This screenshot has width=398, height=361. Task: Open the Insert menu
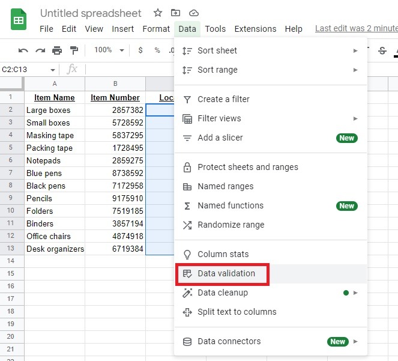(x=122, y=29)
